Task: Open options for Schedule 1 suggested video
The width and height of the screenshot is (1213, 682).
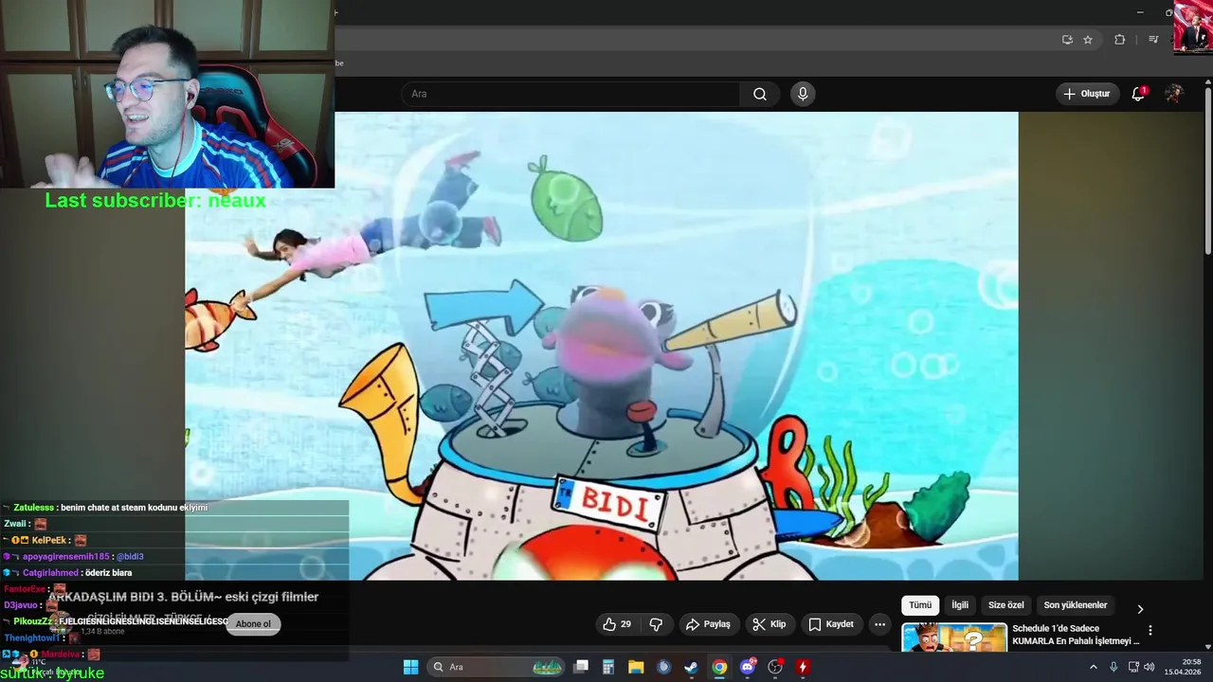Action: coord(1150,630)
